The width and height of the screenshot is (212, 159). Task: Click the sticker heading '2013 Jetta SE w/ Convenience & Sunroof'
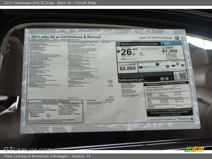click(x=66, y=37)
